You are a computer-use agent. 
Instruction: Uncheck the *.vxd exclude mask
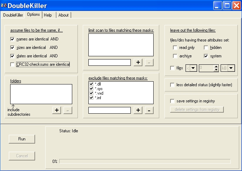pyautogui.click(x=92, y=93)
